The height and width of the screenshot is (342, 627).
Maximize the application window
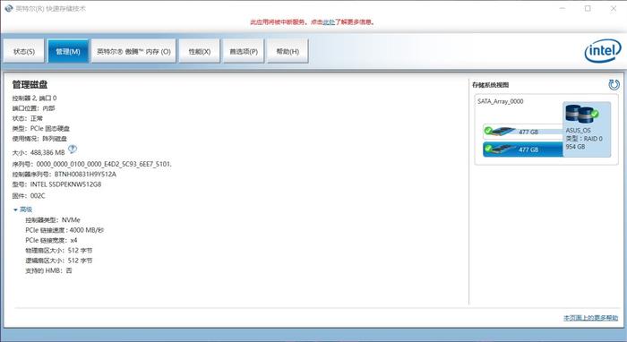pyautogui.click(x=588, y=8)
